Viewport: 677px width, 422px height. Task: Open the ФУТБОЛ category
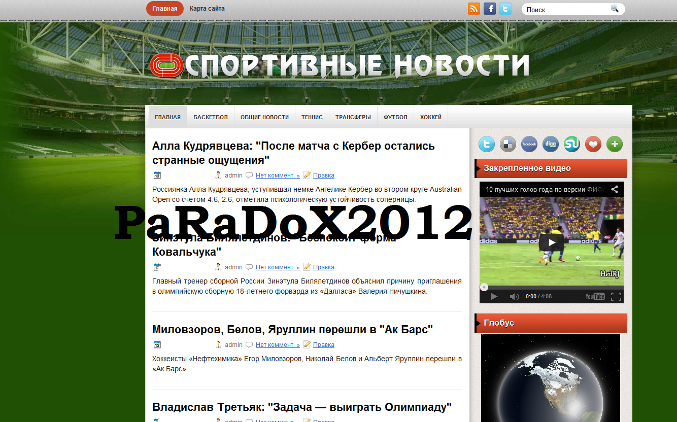[395, 117]
